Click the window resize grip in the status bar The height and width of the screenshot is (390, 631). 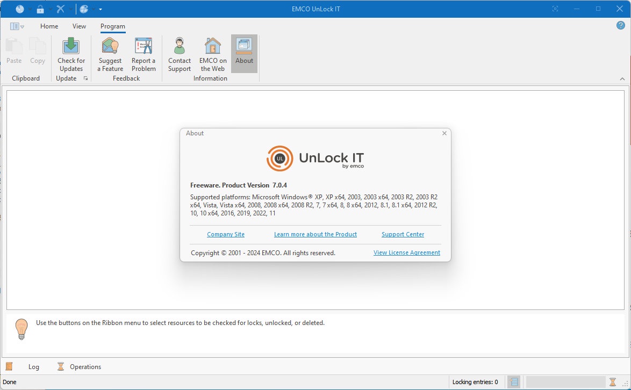click(626, 383)
